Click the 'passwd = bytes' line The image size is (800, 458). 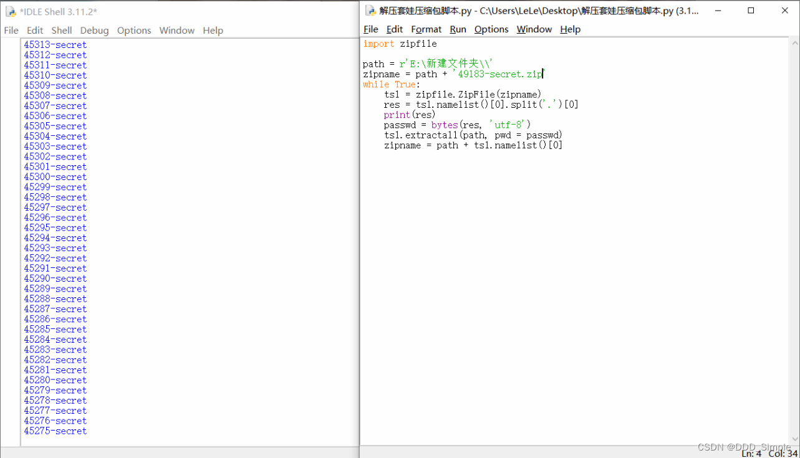pos(458,125)
